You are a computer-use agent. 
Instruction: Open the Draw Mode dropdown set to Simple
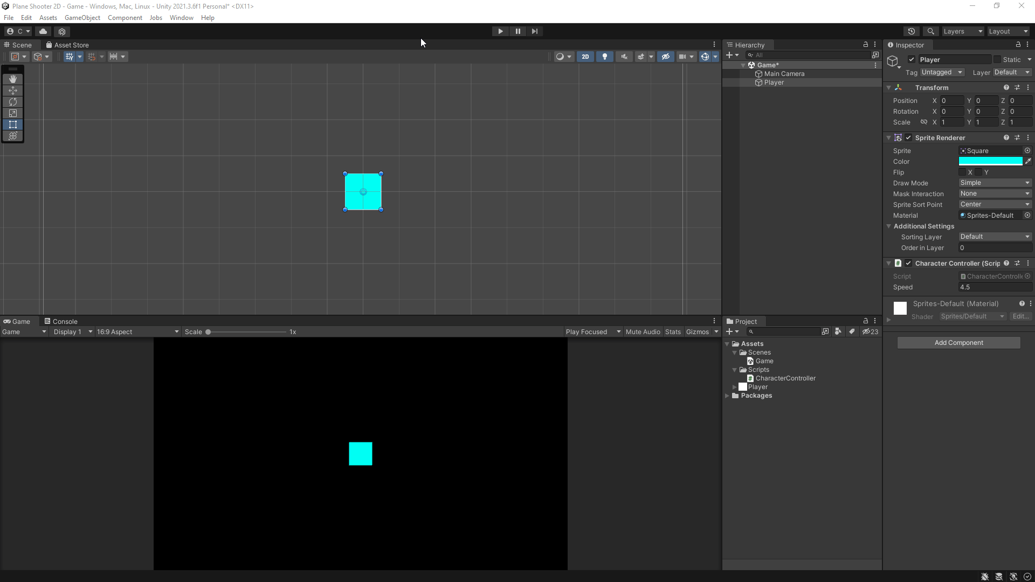995,183
